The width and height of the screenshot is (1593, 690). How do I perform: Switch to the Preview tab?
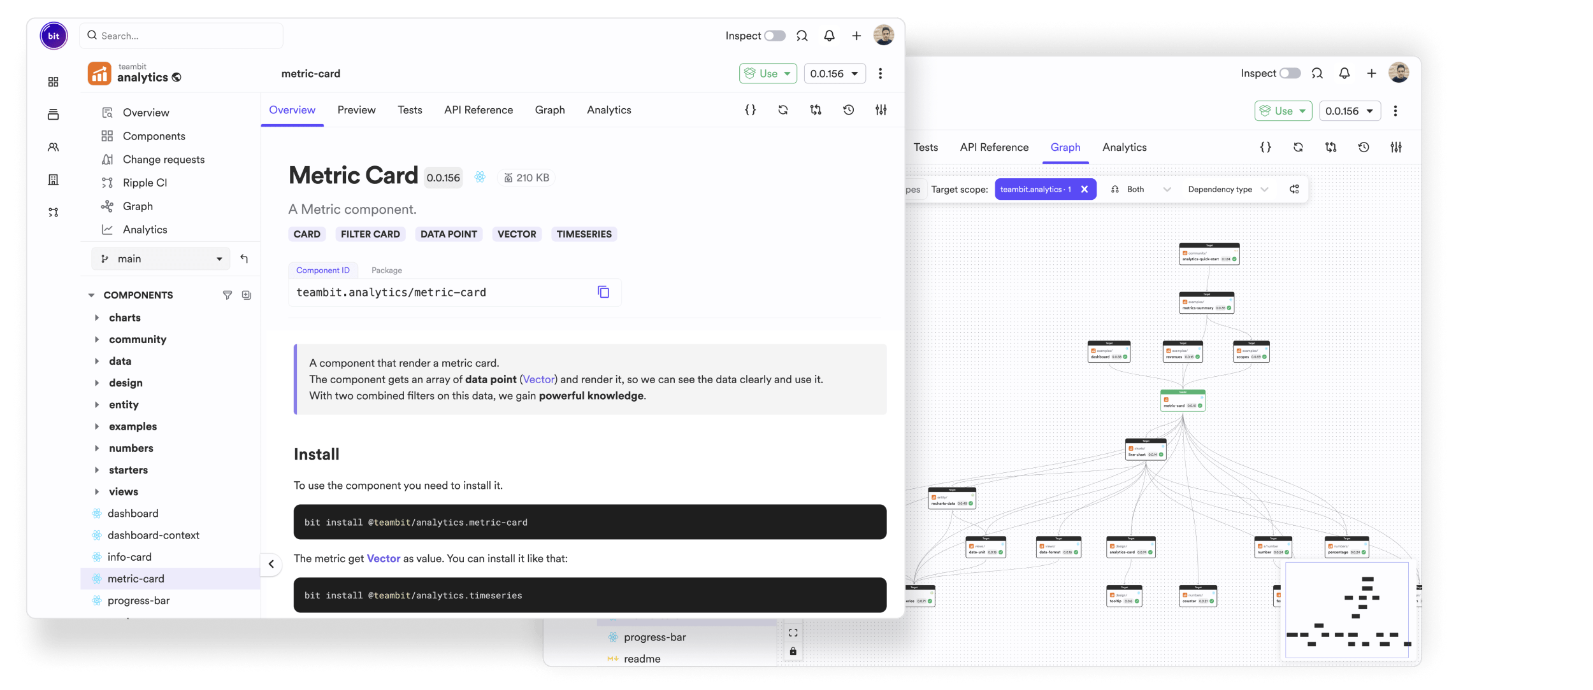click(x=357, y=109)
